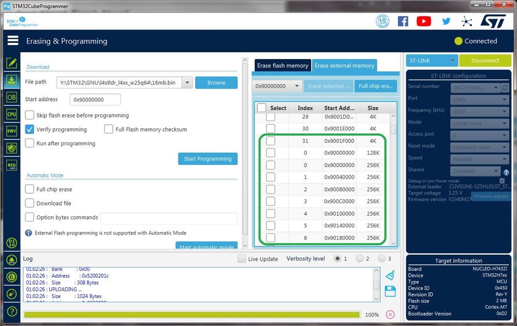The image size is (517, 326).
Task: Click the 0110 binary icon in sidebar
Action: 12,243
